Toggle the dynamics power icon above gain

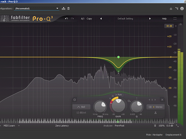click(x=113, y=96)
